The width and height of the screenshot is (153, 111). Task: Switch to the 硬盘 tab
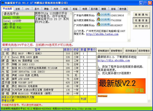46,9
